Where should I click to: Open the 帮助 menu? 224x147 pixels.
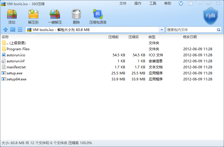tap(168, 3)
